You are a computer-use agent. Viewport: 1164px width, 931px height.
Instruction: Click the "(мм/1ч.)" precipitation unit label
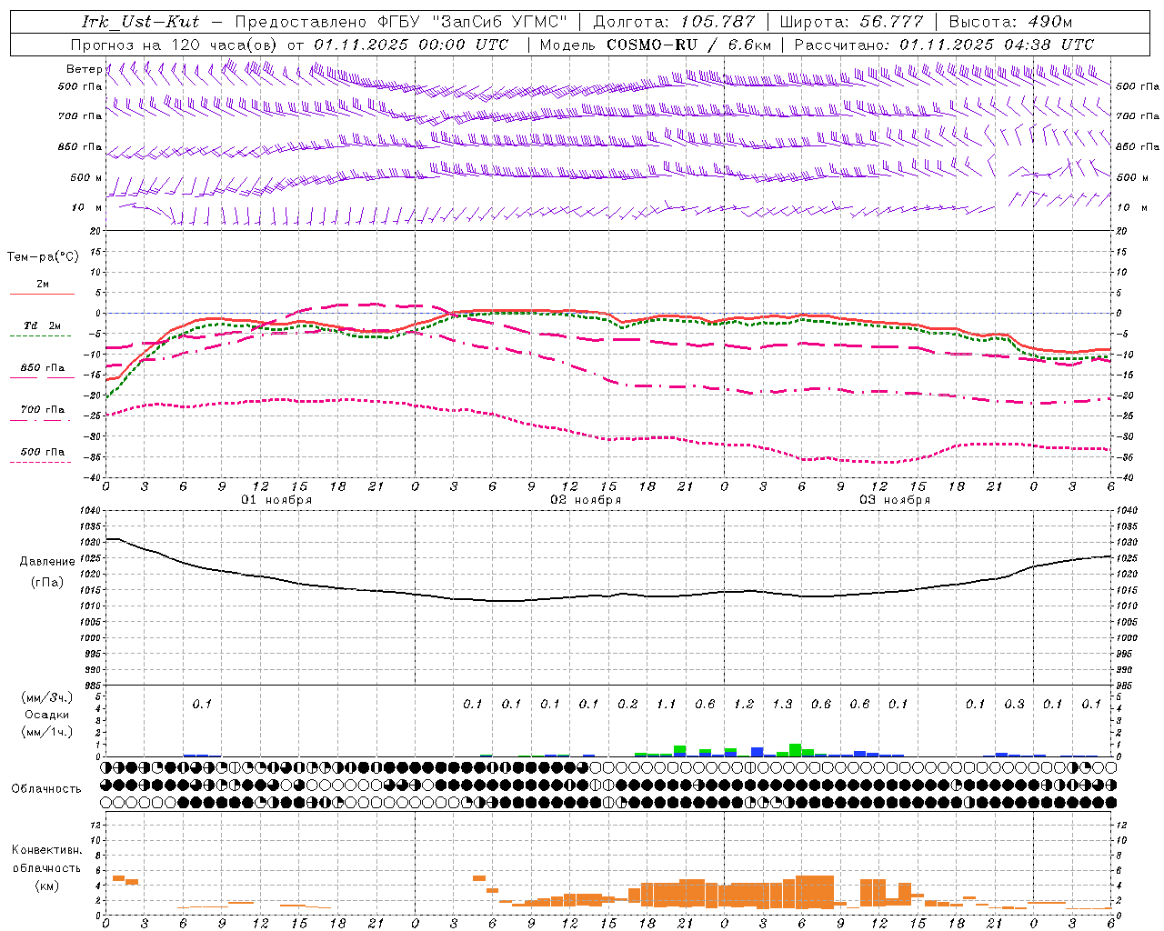pos(46,732)
